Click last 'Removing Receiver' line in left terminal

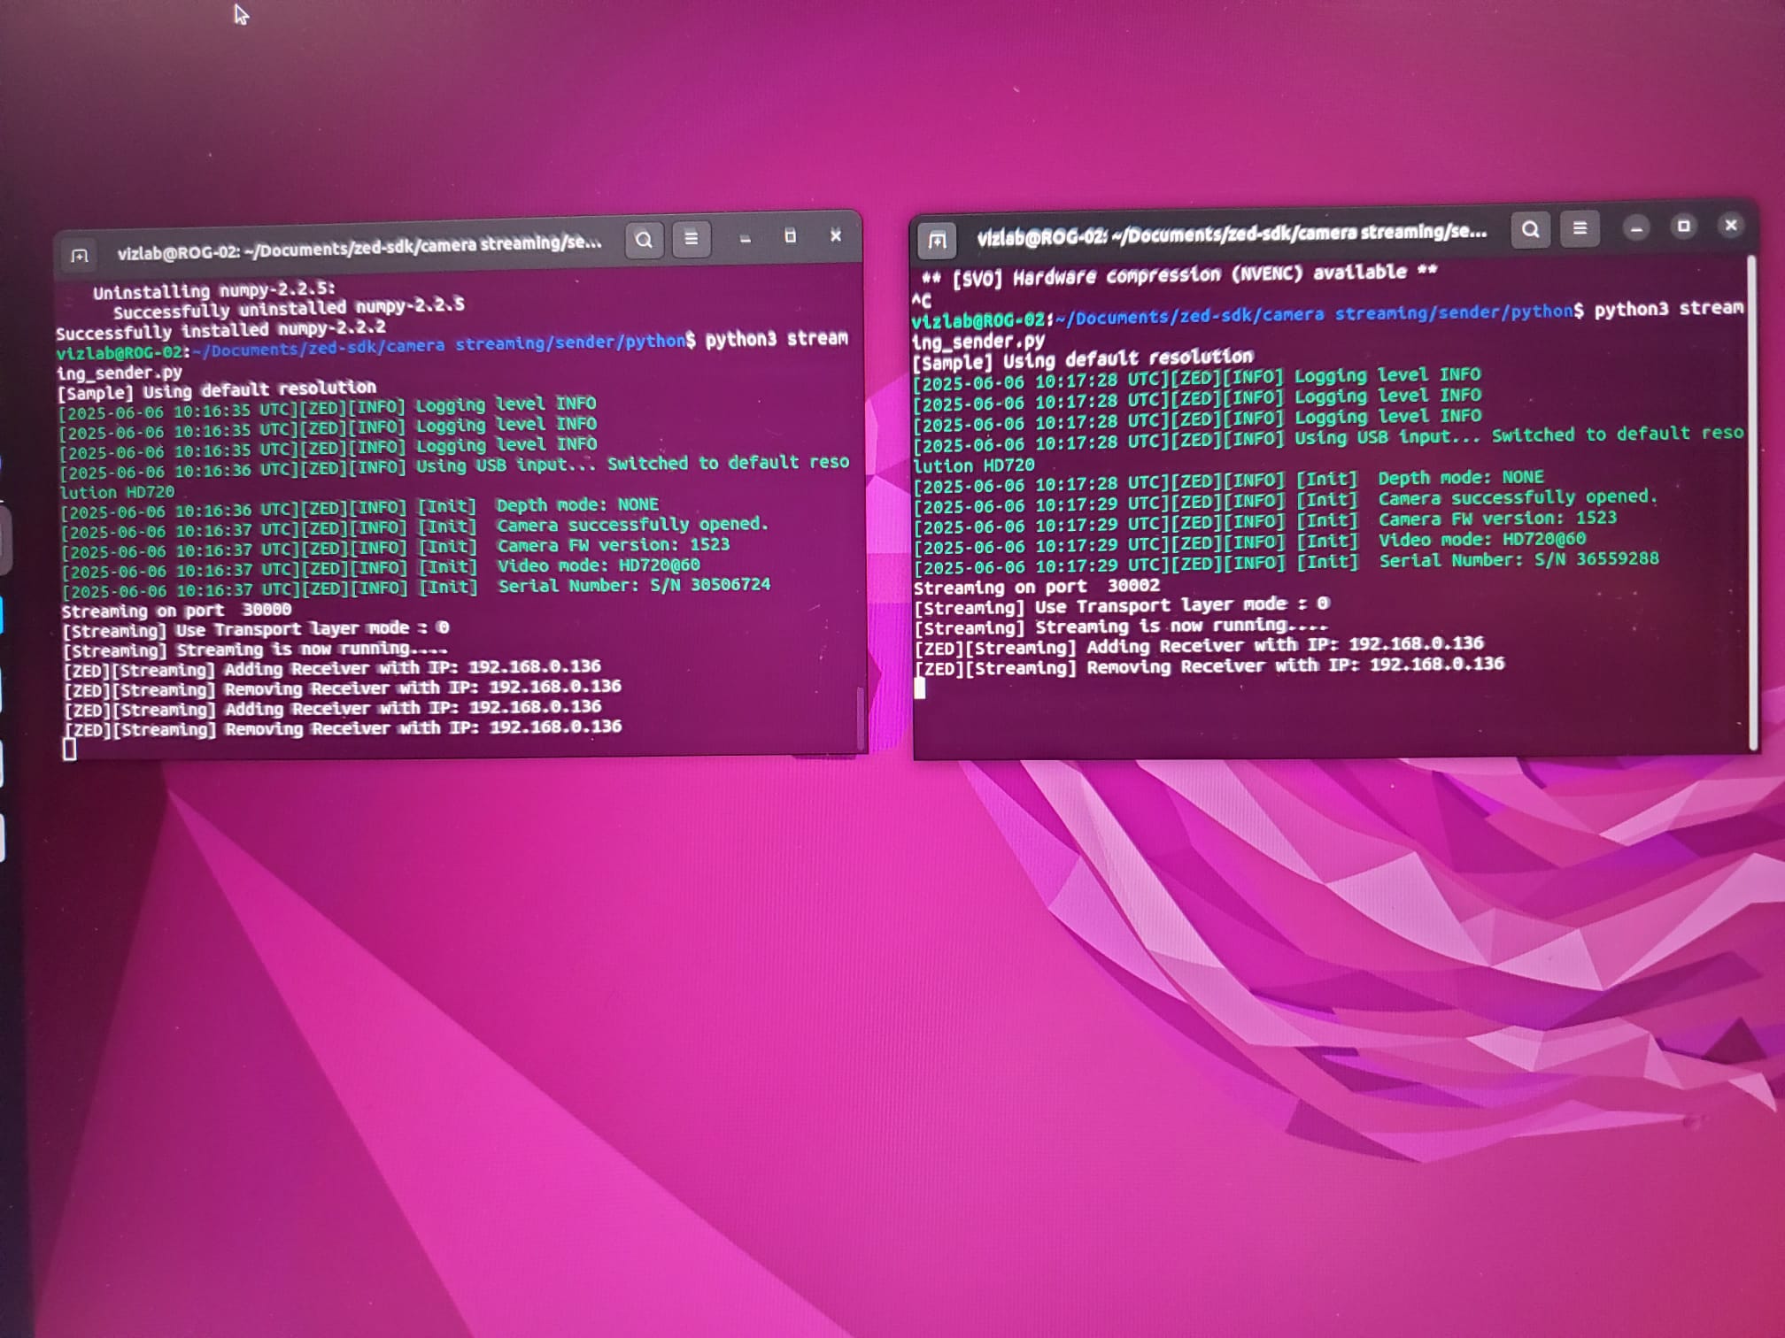point(343,728)
